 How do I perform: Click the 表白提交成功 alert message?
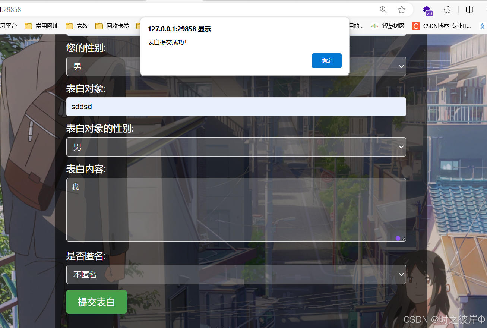coord(167,42)
